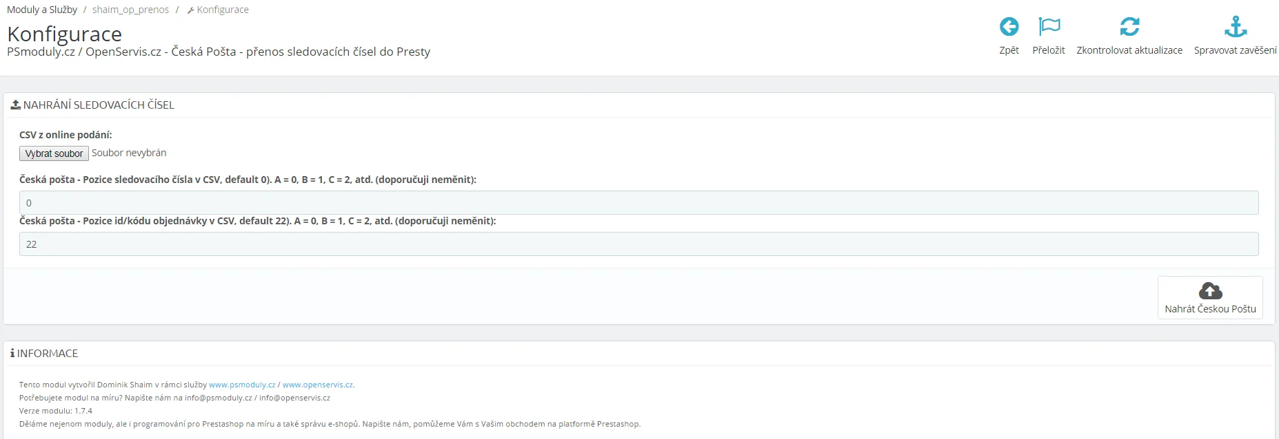
Task: Click the Soubor nevybrán file status text
Action: 129,153
